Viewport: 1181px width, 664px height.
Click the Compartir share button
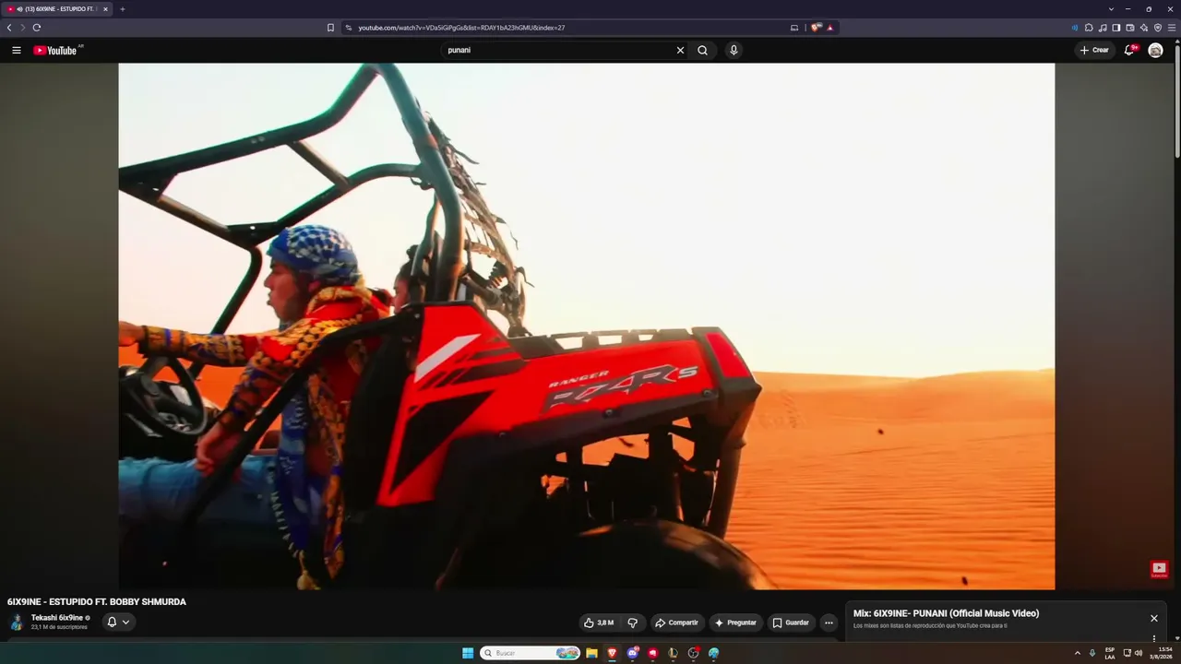pos(677,622)
